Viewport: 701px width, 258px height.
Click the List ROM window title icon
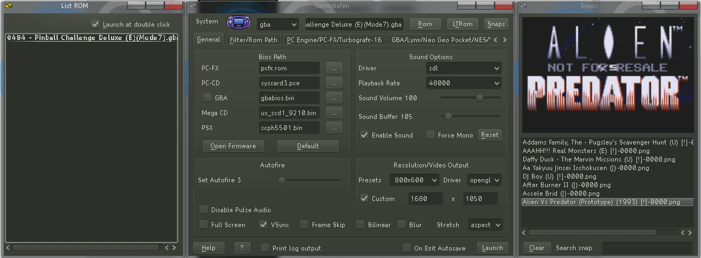click(8, 6)
